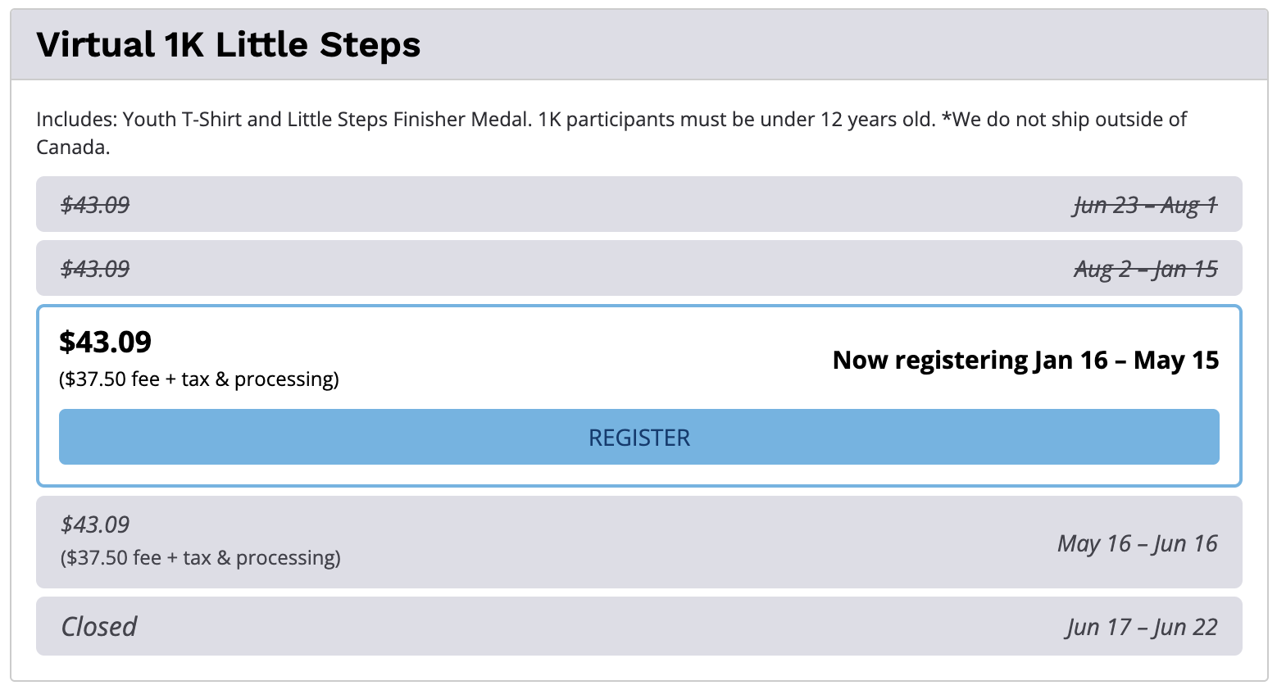1277x690 pixels.
Task: Click the italic $43.09 in the May 16 row
Action: [x=95, y=524]
